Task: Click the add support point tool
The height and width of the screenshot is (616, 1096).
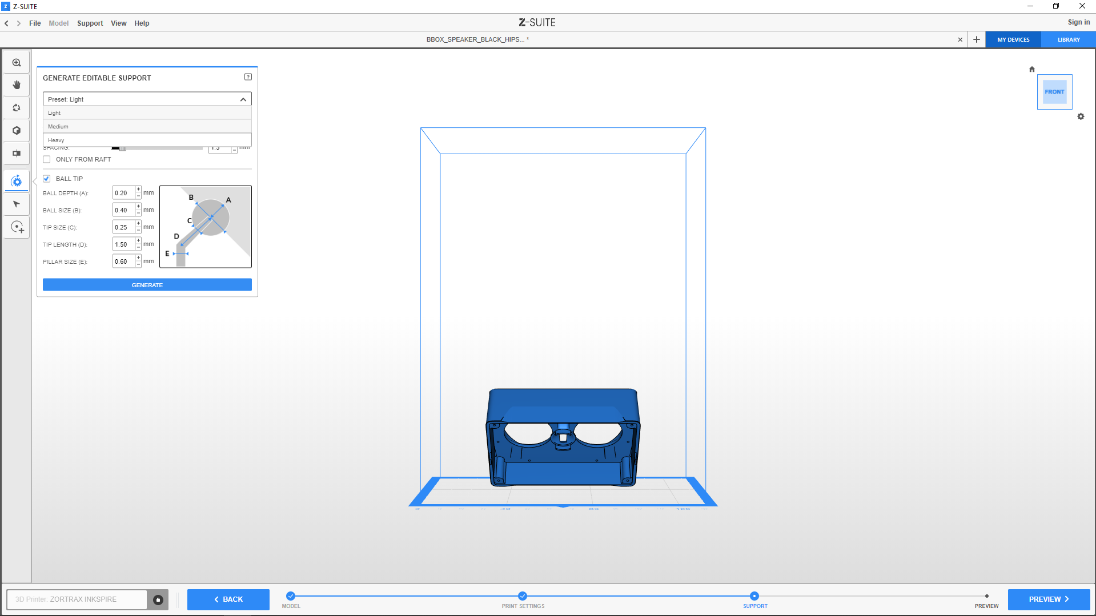Action: (17, 227)
